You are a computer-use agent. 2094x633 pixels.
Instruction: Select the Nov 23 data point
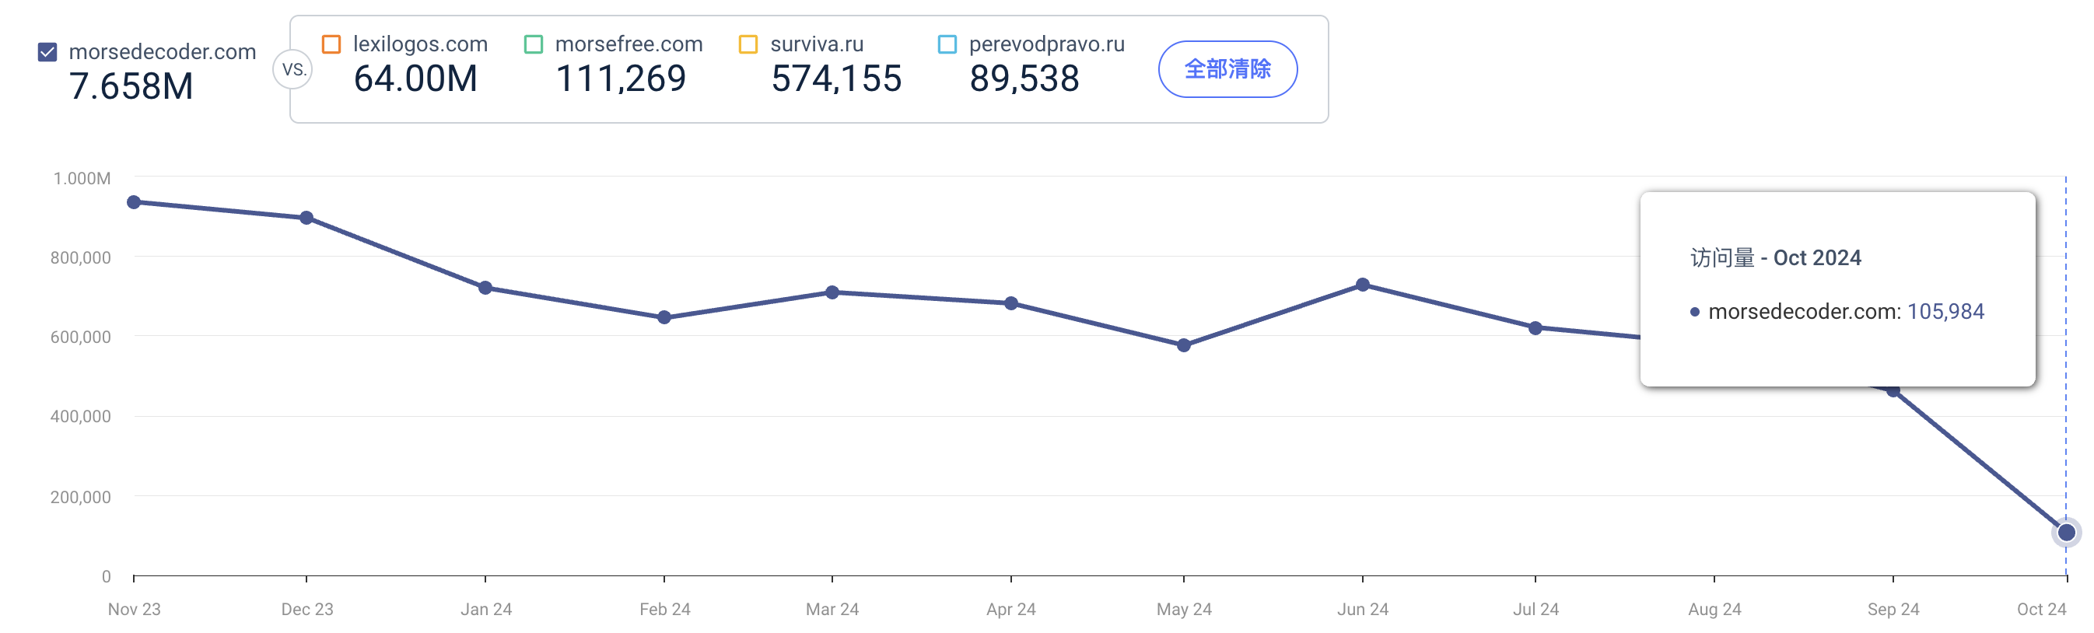tap(134, 202)
